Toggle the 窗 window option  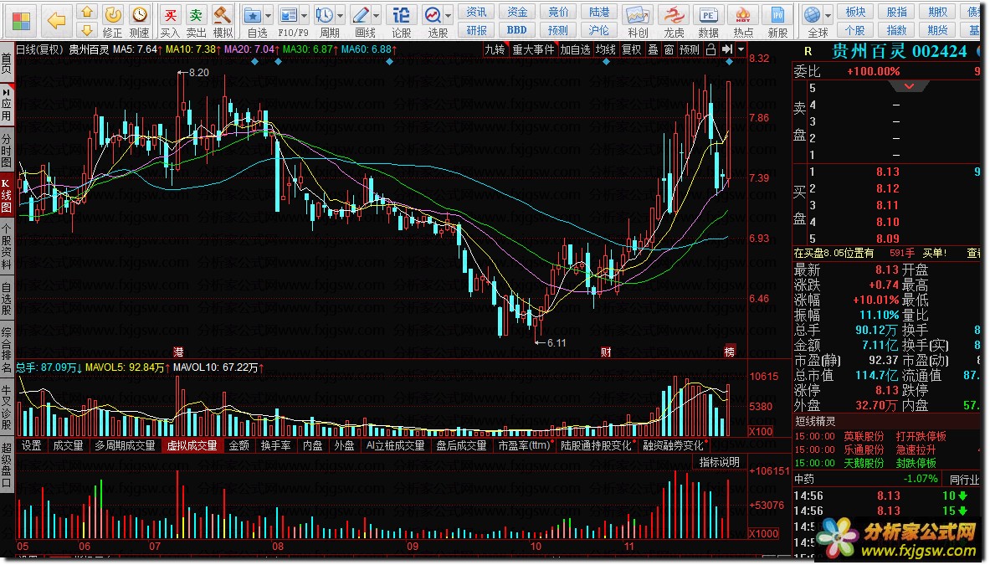click(x=669, y=49)
